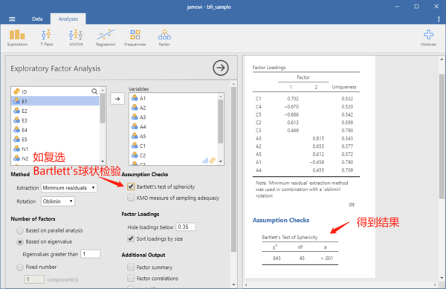Click the Factor Loadings table title

(269, 68)
